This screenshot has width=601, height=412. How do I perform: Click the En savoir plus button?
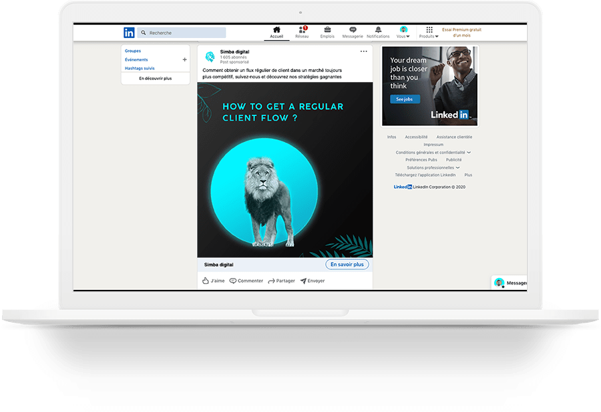click(x=347, y=265)
